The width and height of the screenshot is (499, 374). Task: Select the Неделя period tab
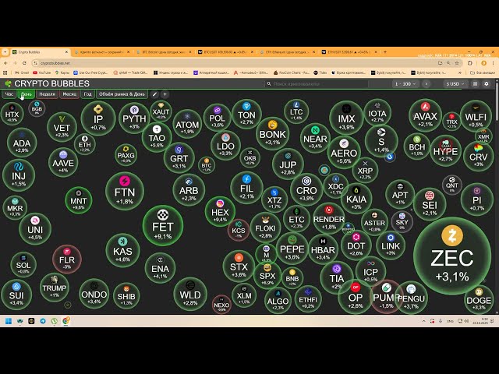click(x=47, y=94)
